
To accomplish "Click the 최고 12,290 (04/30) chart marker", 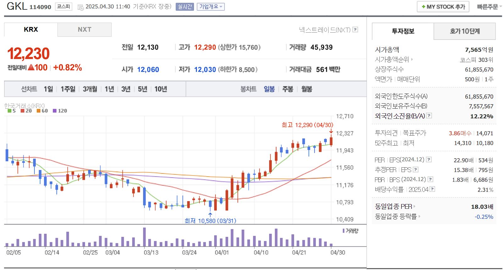I will 307,125.
